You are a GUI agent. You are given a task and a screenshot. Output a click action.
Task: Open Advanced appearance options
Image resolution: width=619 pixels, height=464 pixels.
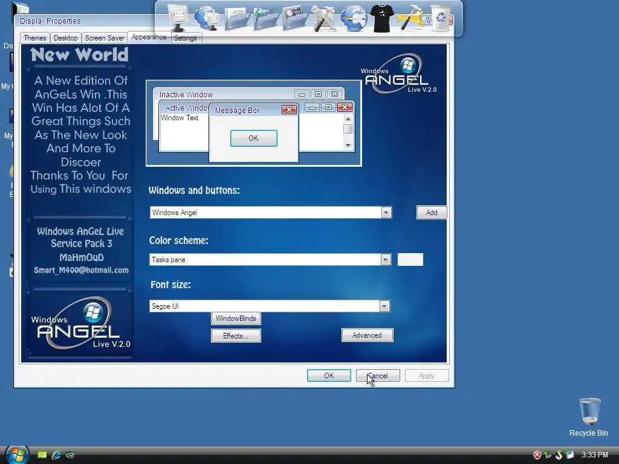(x=367, y=335)
